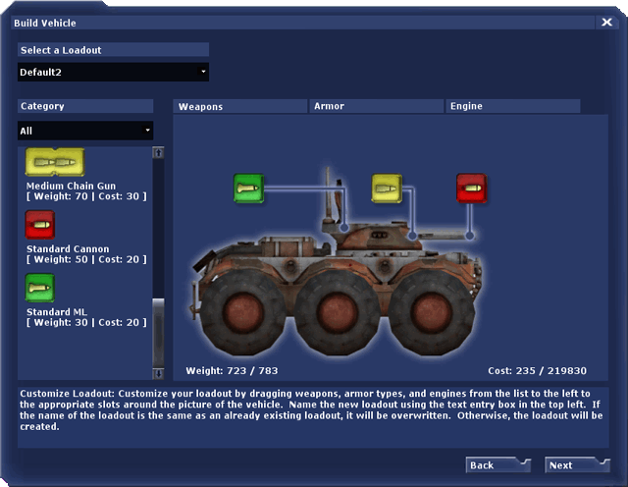Switch to the Armor tab
Screen dimensions: 628x487
377,106
